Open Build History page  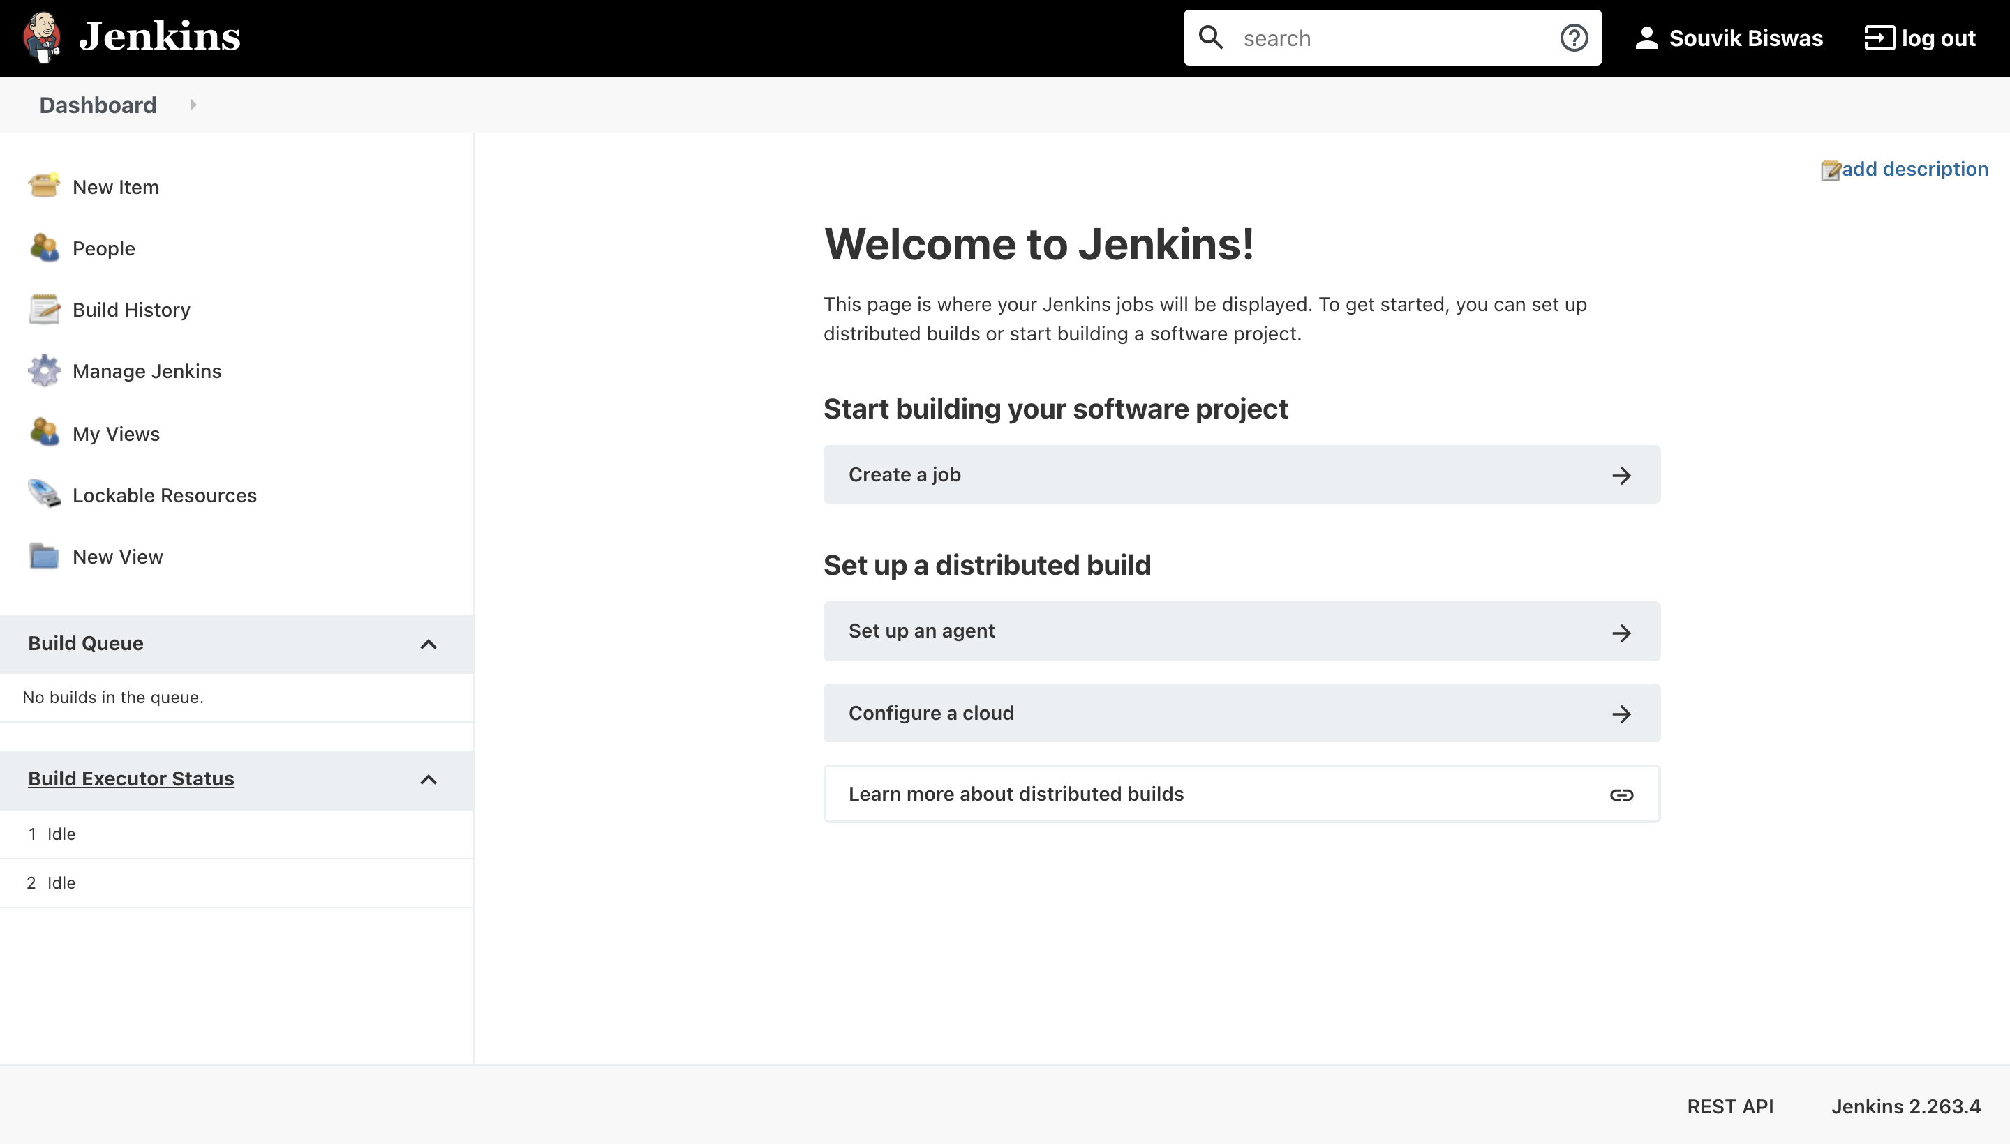click(131, 310)
